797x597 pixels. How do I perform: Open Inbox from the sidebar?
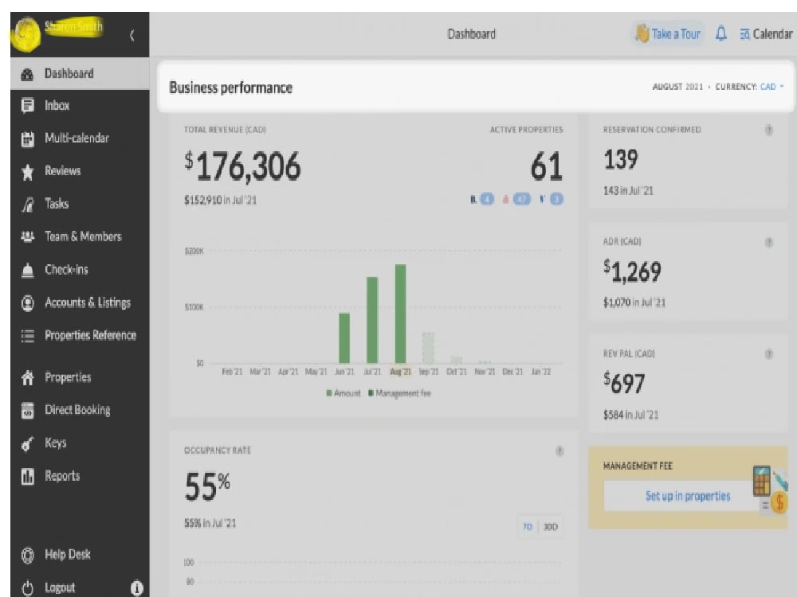click(x=57, y=106)
